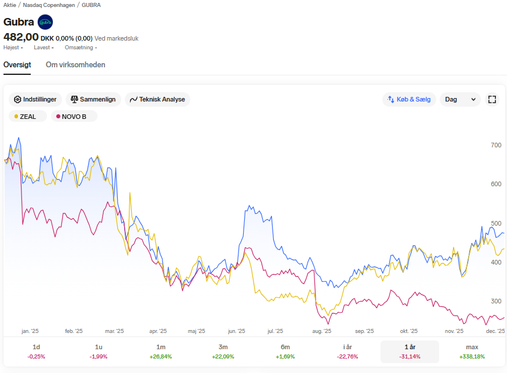Viewport: 507px width, 373px height.
Task: Open the Indstillinger chart settings
Action: coord(35,99)
